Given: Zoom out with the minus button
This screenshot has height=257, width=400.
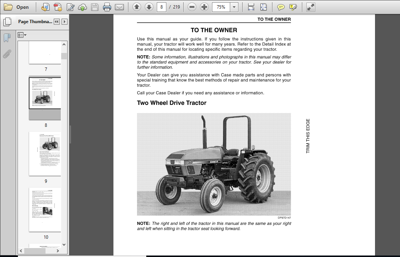Looking at the screenshot, I should click(192, 7).
